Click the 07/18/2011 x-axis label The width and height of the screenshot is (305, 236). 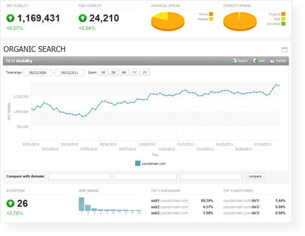[x=263, y=144]
